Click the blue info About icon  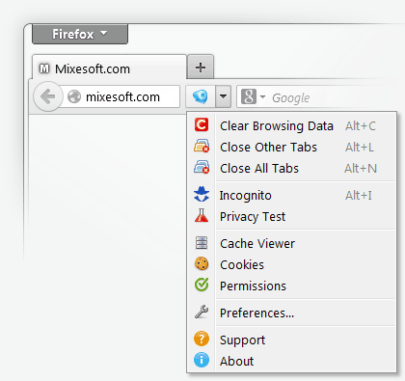point(202,360)
